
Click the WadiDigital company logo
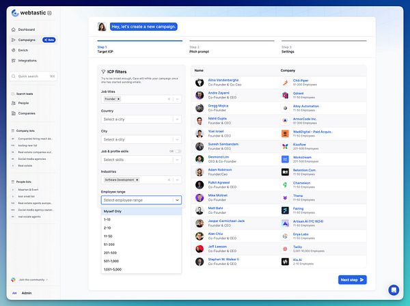coord(285,134)
